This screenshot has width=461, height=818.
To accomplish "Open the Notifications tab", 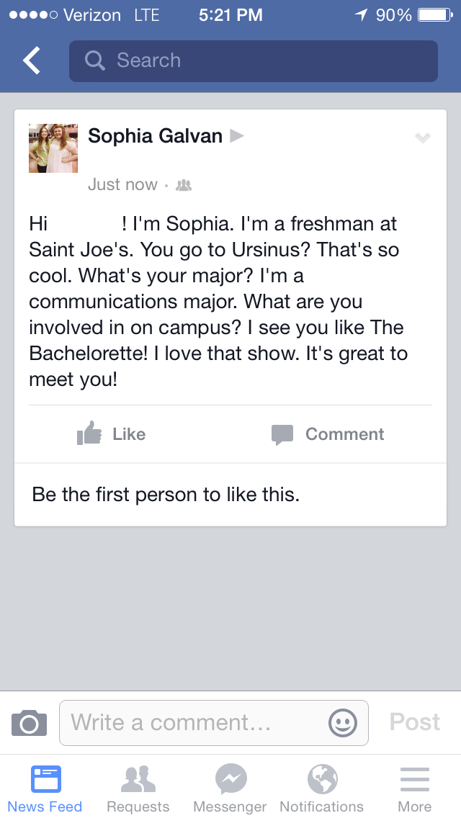I will 322,788.
